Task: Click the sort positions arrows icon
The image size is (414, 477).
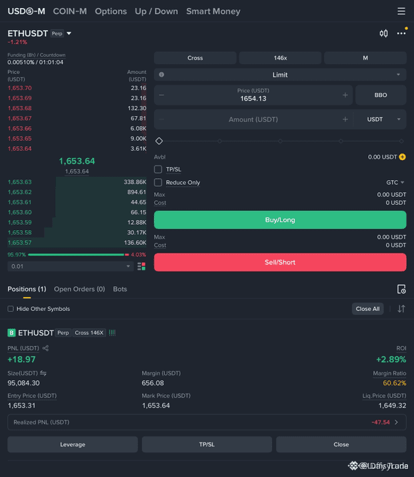Action: click(401, 309)
